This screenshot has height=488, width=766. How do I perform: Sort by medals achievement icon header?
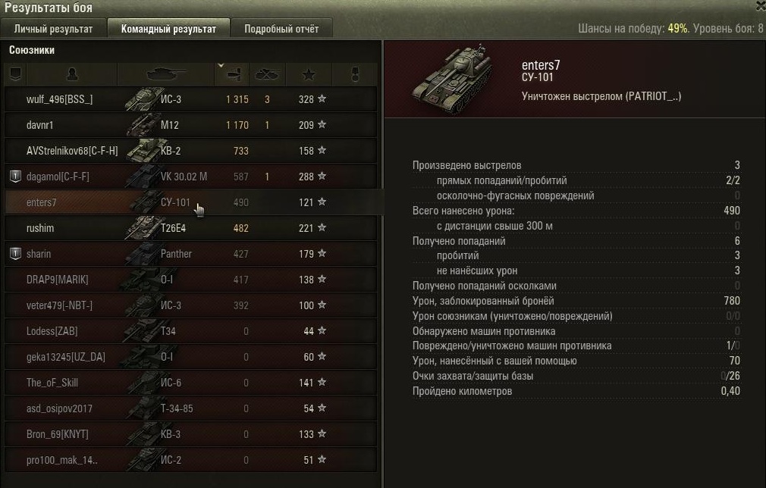[x=355, y=74]
